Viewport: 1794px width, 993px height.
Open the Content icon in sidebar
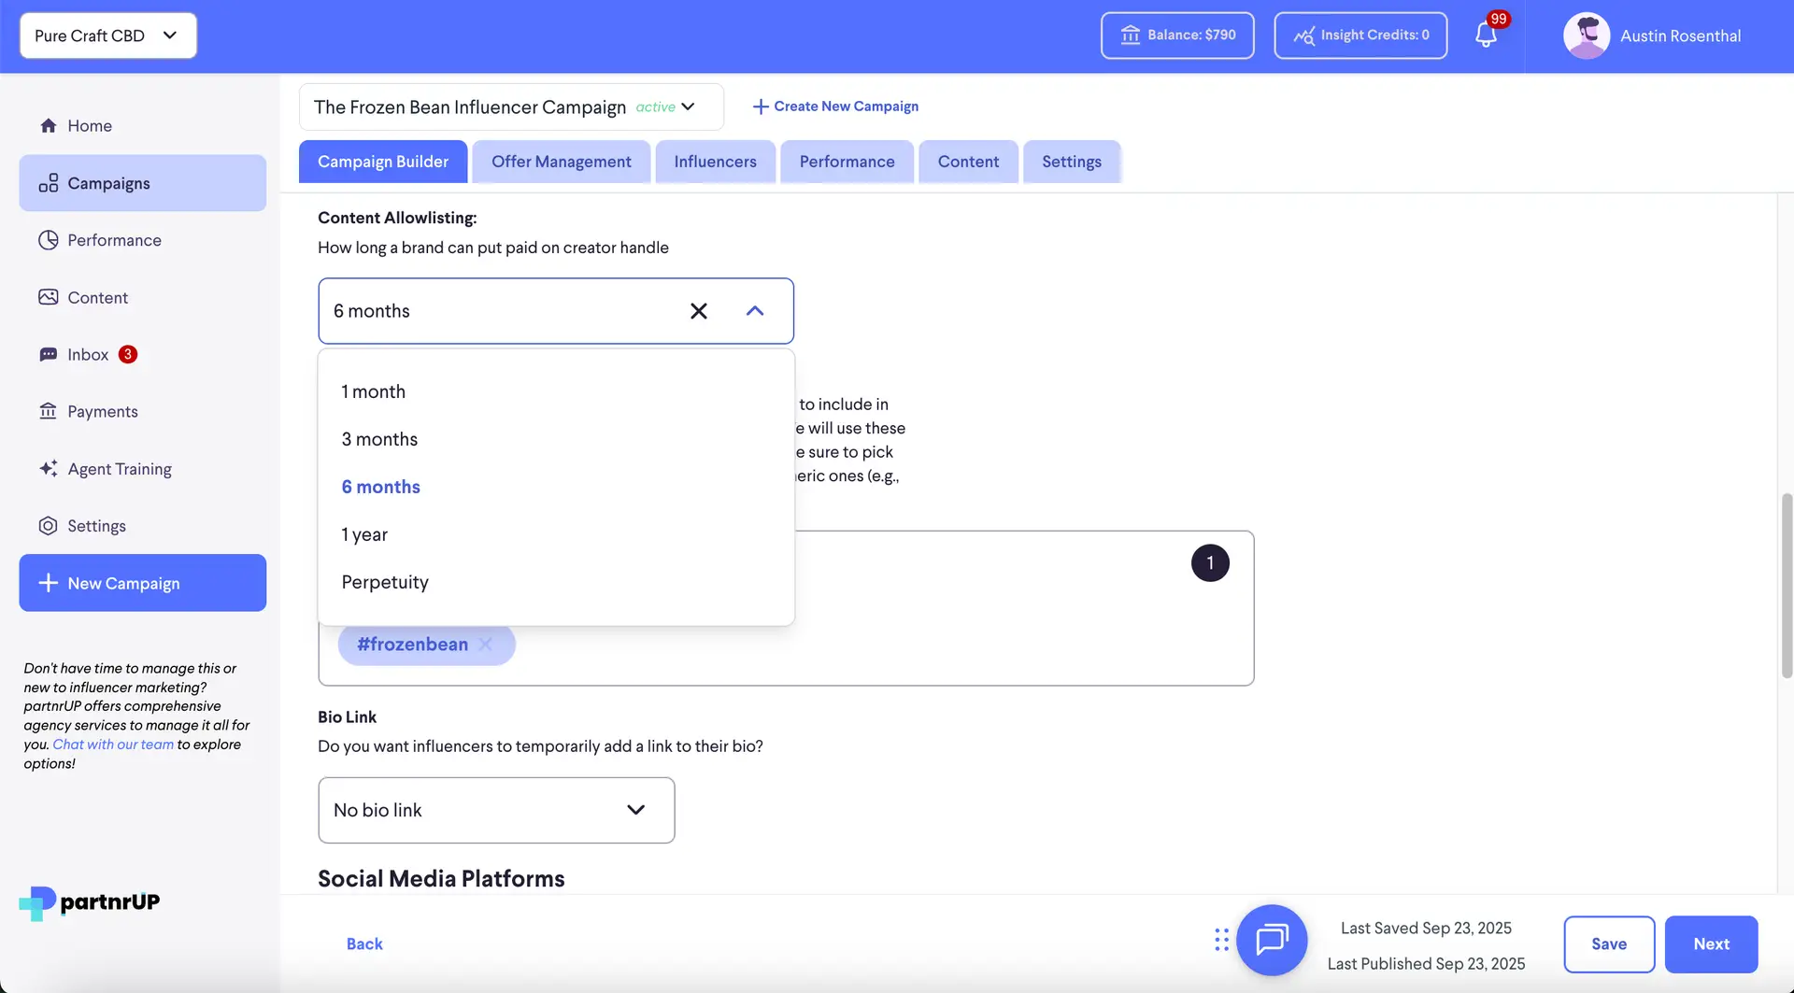coord(96,297)
